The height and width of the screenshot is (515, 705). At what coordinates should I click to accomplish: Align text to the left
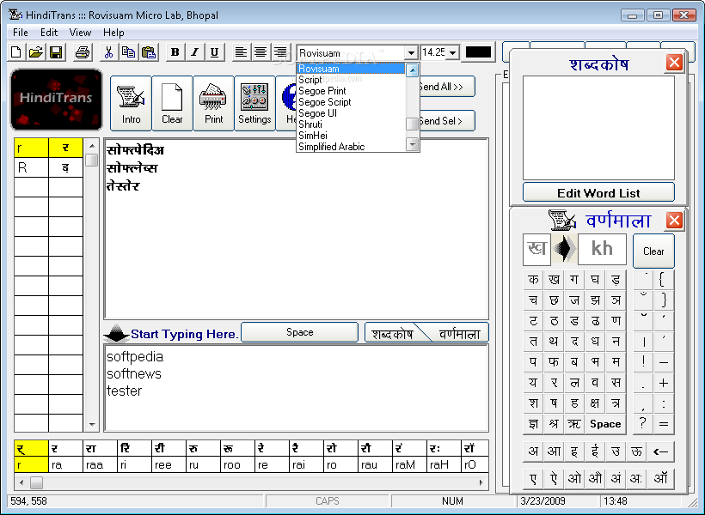(241, 52)
